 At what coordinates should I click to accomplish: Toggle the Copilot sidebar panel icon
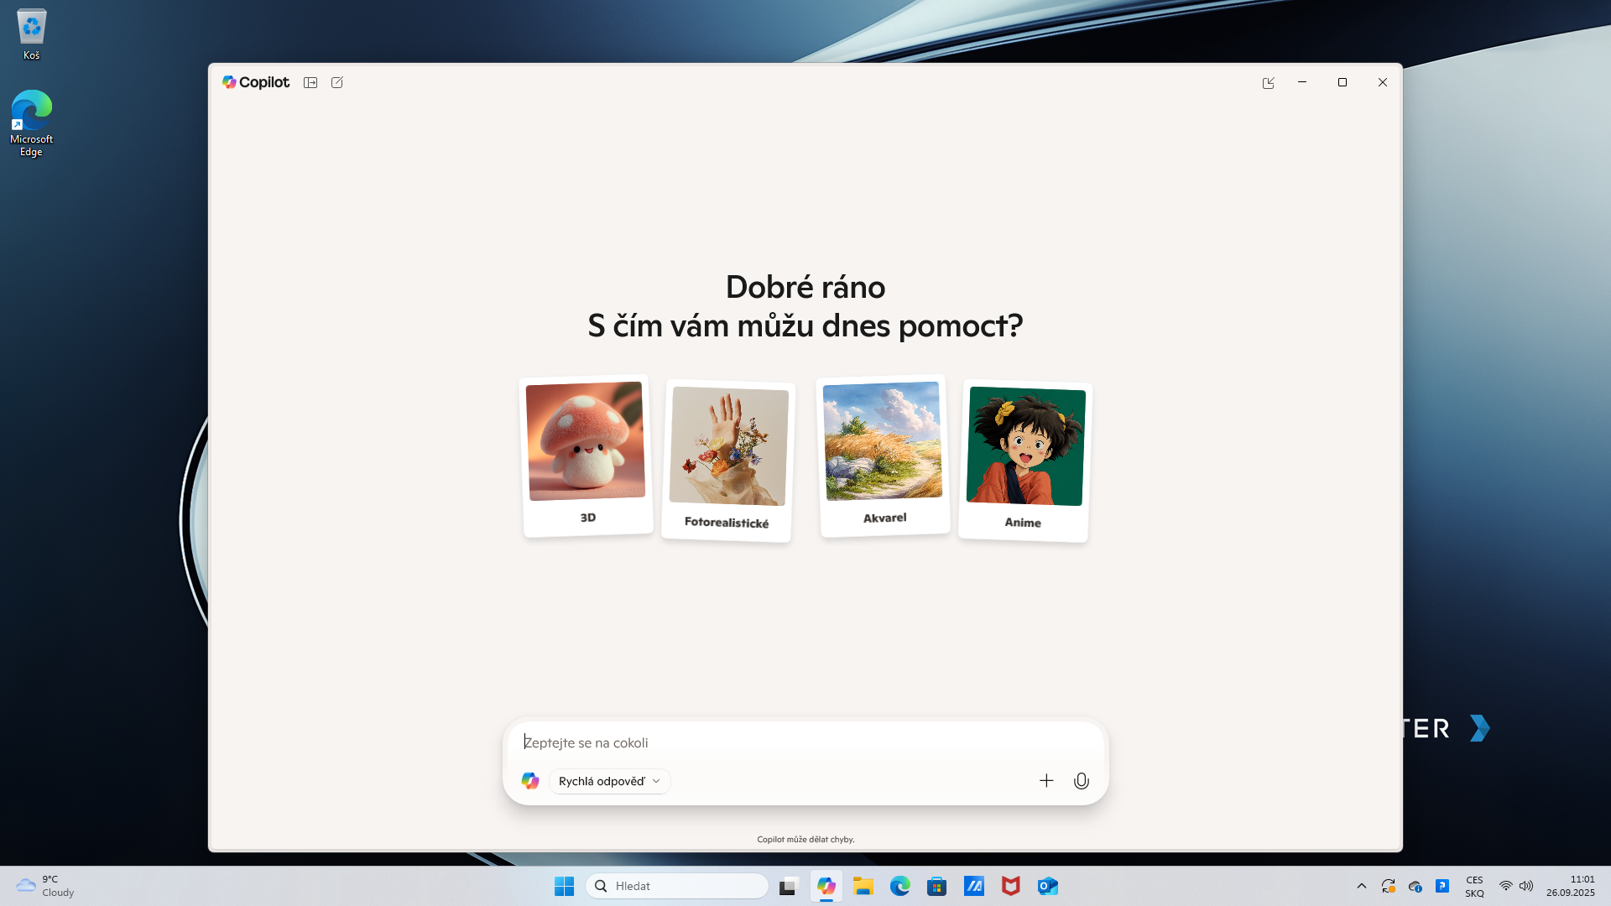point(310,82)
